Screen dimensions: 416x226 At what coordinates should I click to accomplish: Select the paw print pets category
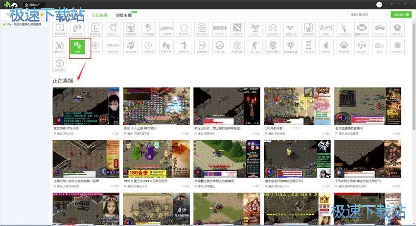coord(344,47)
